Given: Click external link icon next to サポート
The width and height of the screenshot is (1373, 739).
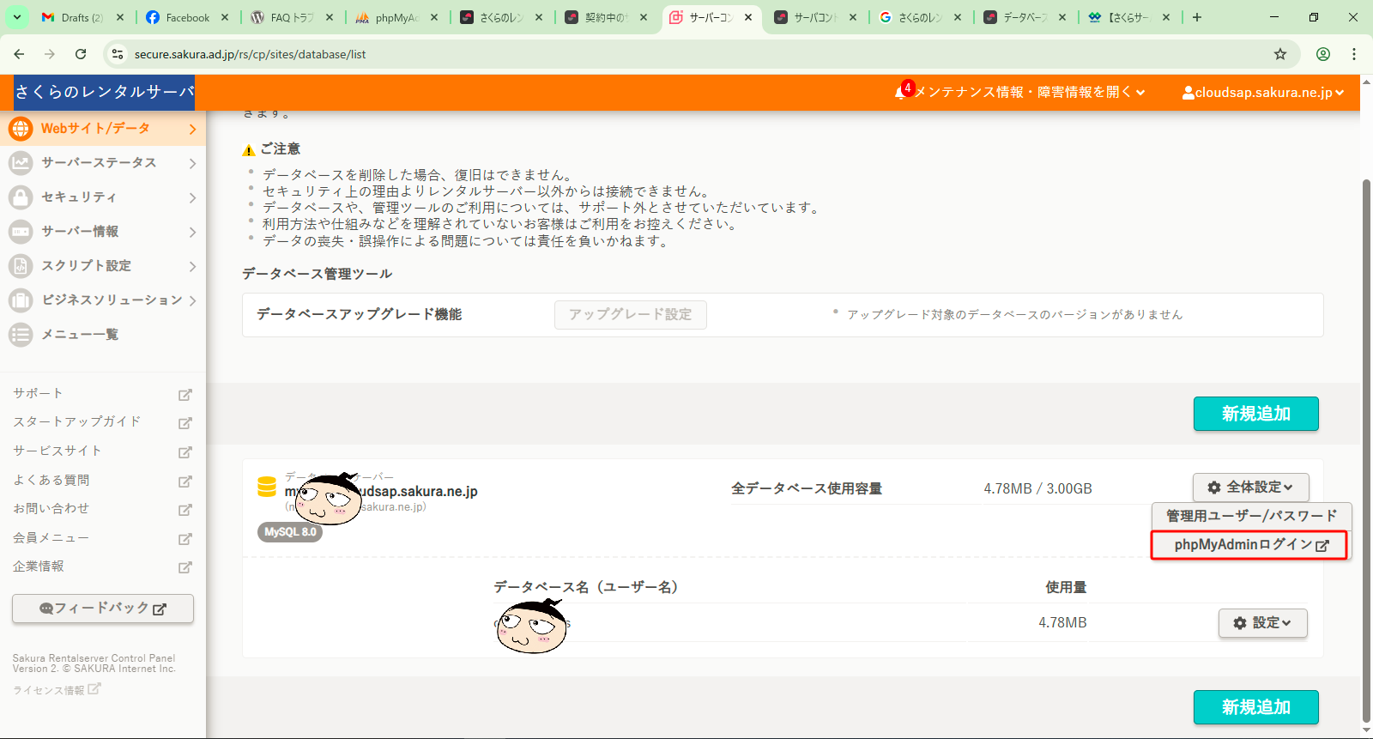Looking at the screenshot, I should (x=184, y=395).
